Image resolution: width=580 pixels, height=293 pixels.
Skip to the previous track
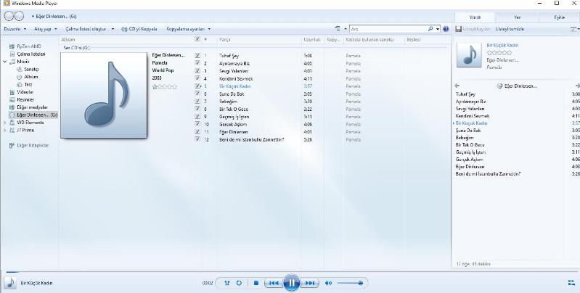(x=274, y=283)
